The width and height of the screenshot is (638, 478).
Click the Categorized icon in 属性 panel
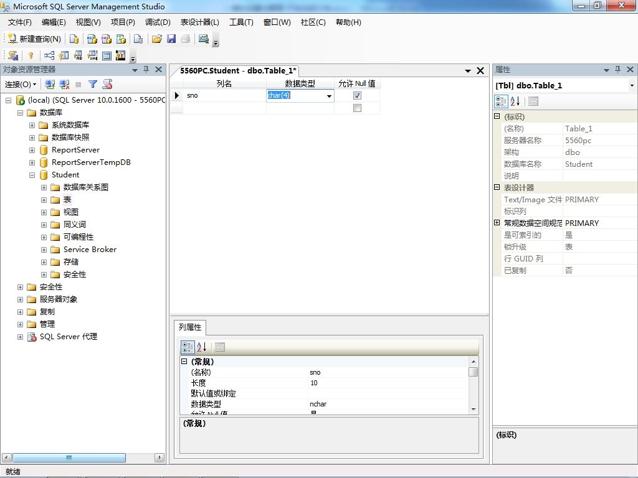pyautogui.click(x=501, y=101)
